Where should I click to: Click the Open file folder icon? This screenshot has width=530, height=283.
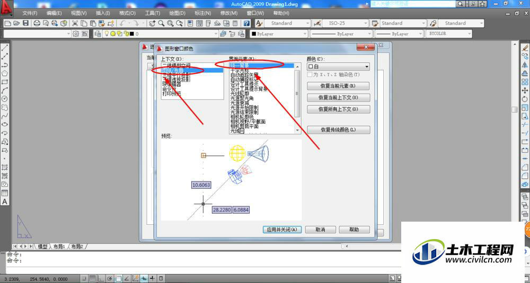click(x=16, y=23)
